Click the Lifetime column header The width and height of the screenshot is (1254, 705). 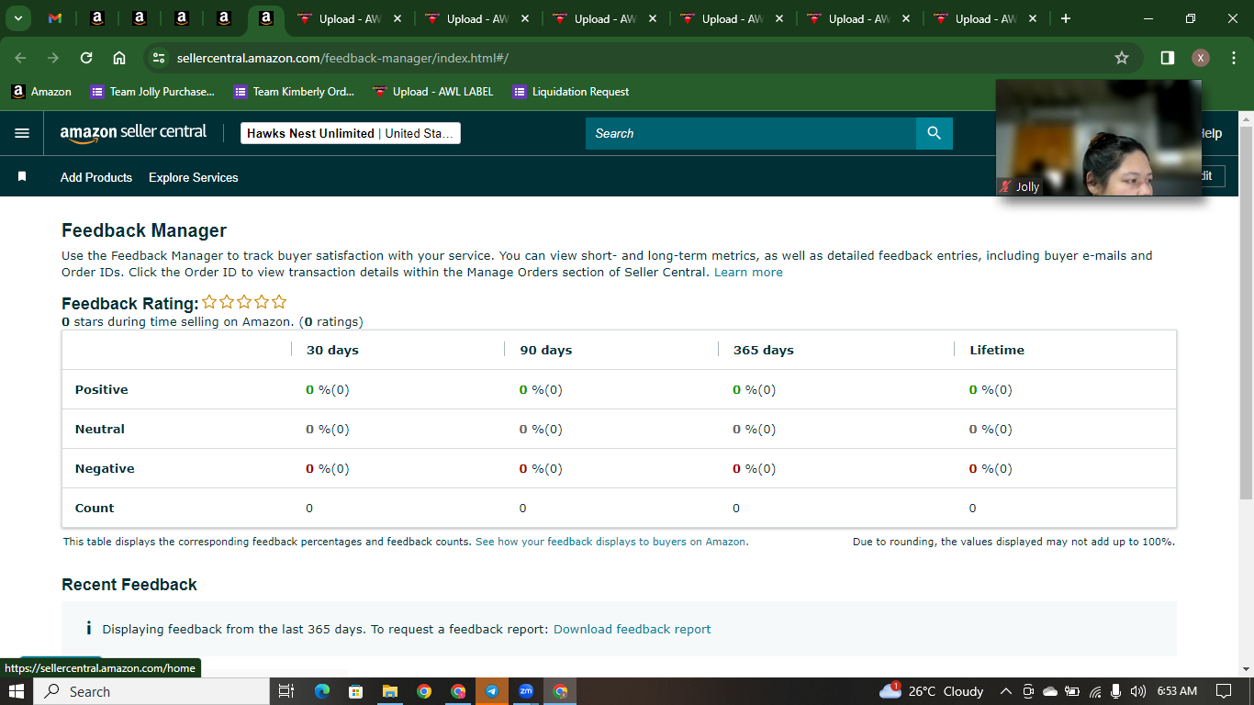[x=997, y=350]
